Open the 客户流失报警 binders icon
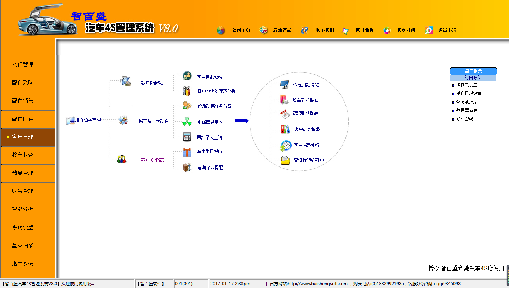Image resolution: width=509 pixels, height=288 pixels. pos(285,129)
